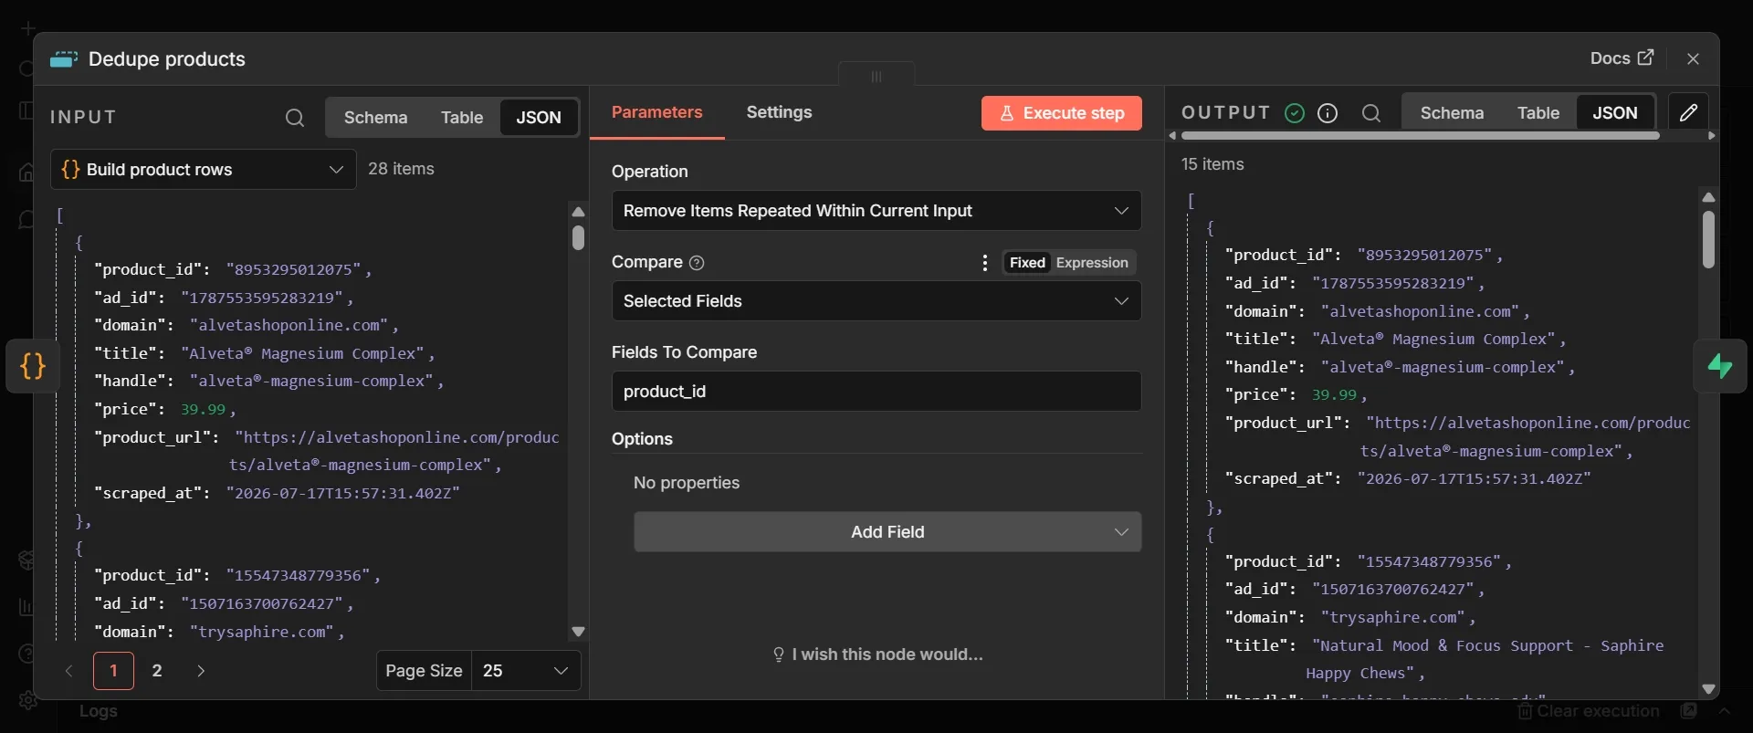Click the lightbulb feedback icon
The image size is (1753, 733).
pos(779,654)
